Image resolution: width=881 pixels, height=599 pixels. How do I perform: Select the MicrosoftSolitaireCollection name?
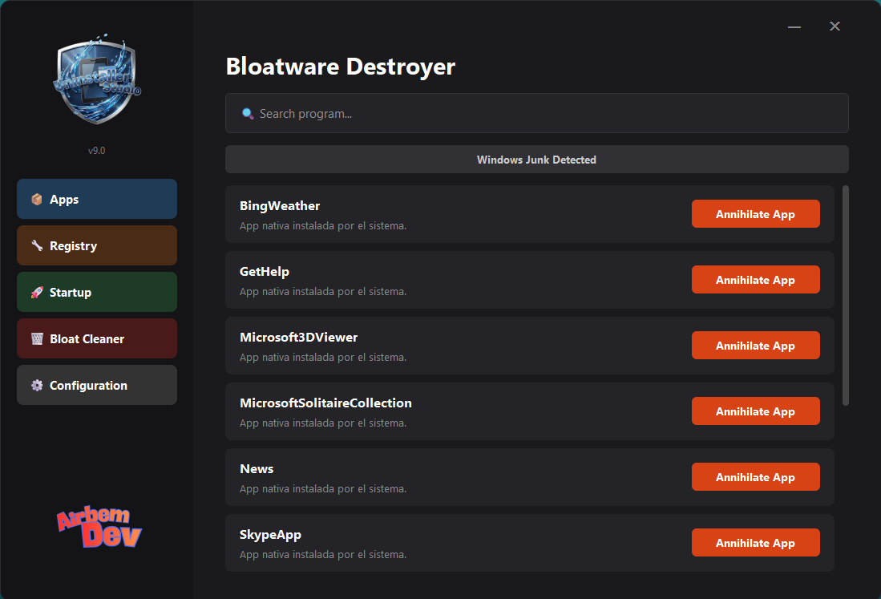[325, 403]
